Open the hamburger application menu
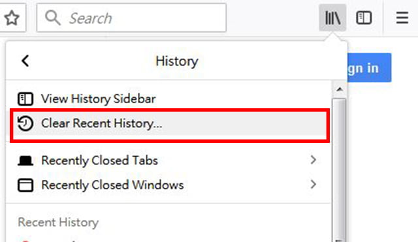 pos(402,18)
